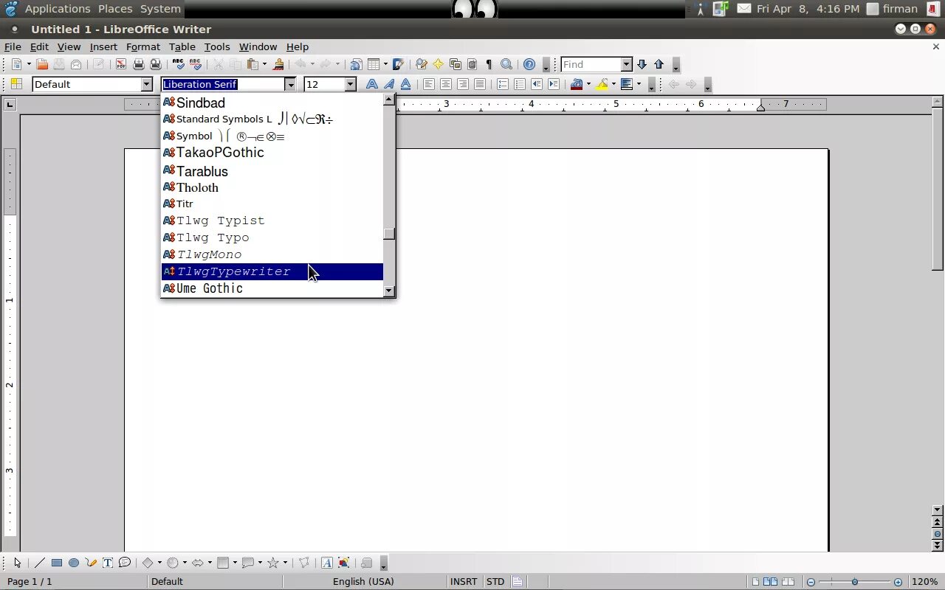Pick the Ume Gothic font
Viewport: 945px width, 590px height.
pyautogui.click(x=272, y=288)
